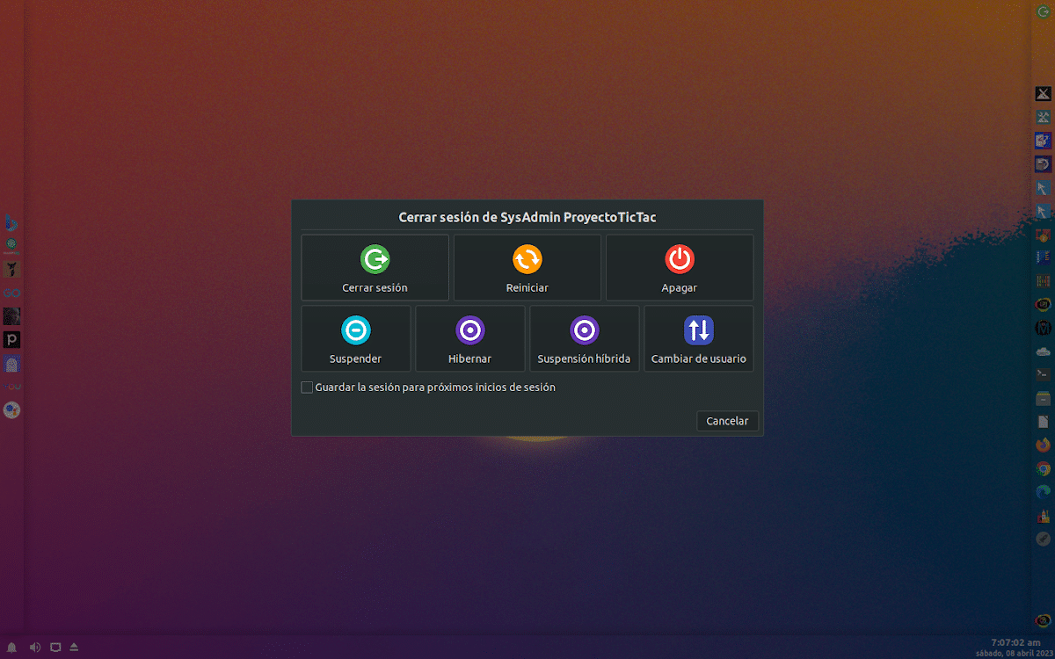Screen dimensions: 1055x659
Task: Dismiss the dialog with Cancelar
Action: coord(727,421)
